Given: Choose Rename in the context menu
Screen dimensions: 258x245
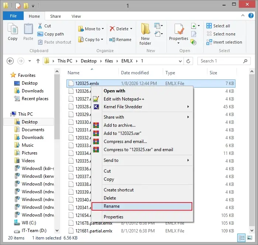Looking at the screenshot, I should tap(142, 206).
